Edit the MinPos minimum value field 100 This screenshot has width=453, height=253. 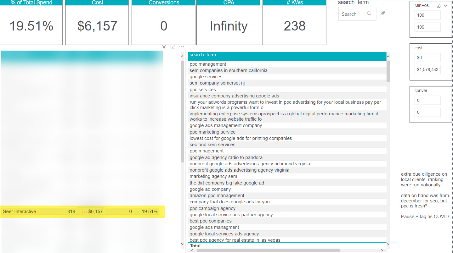pyautogui.click(x=427, y=15)
